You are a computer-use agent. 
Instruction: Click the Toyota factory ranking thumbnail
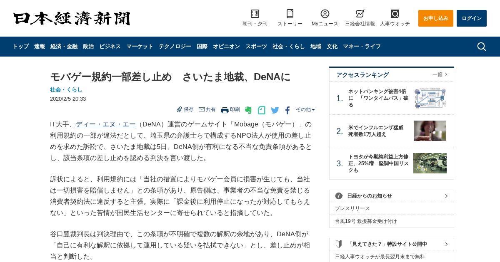[x=430, y=163]
